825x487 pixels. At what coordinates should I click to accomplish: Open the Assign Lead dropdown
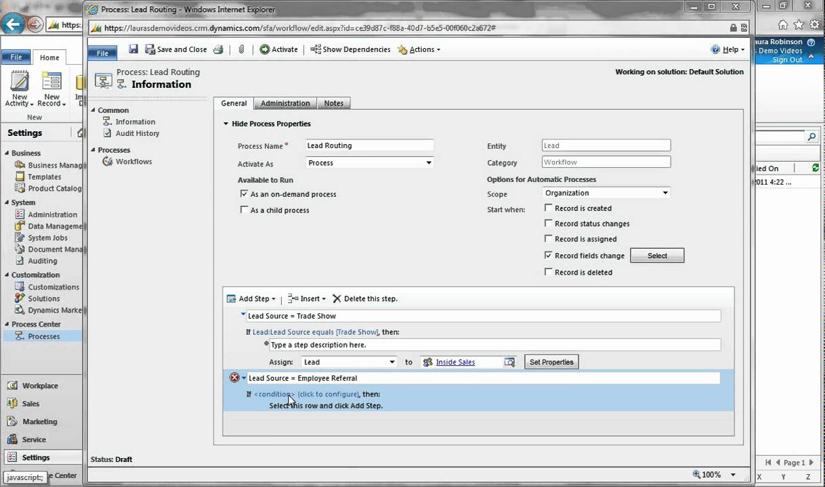tap(348, 362)
